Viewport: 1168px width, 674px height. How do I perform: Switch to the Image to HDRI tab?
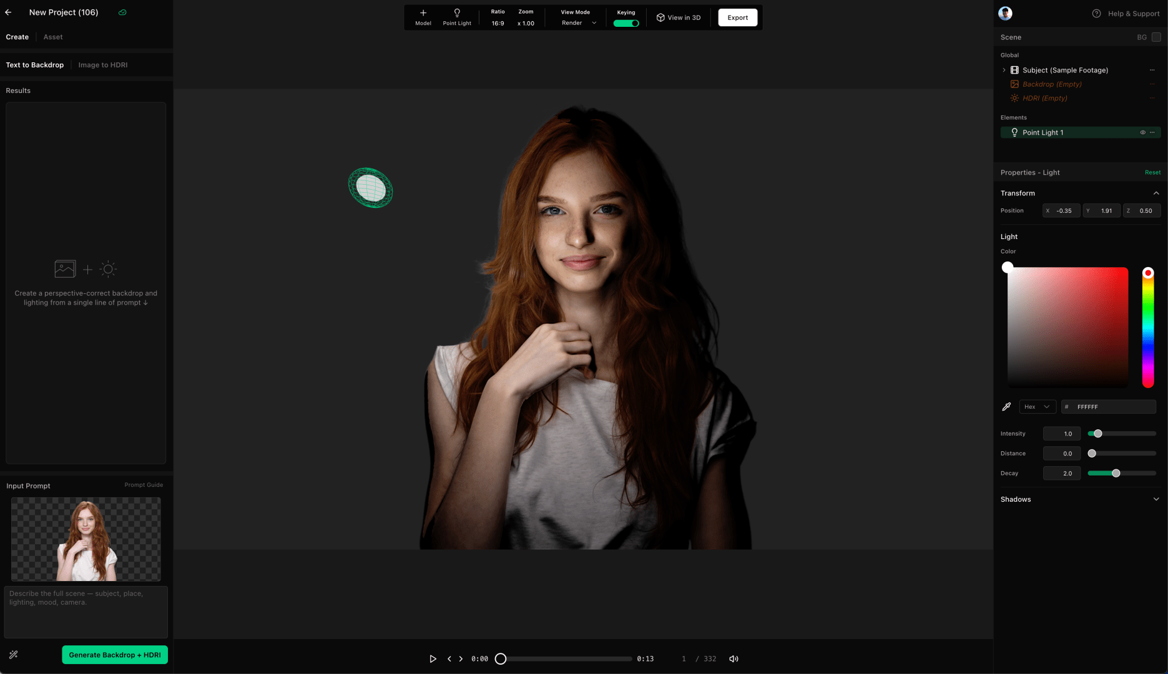tap(103, 65)
